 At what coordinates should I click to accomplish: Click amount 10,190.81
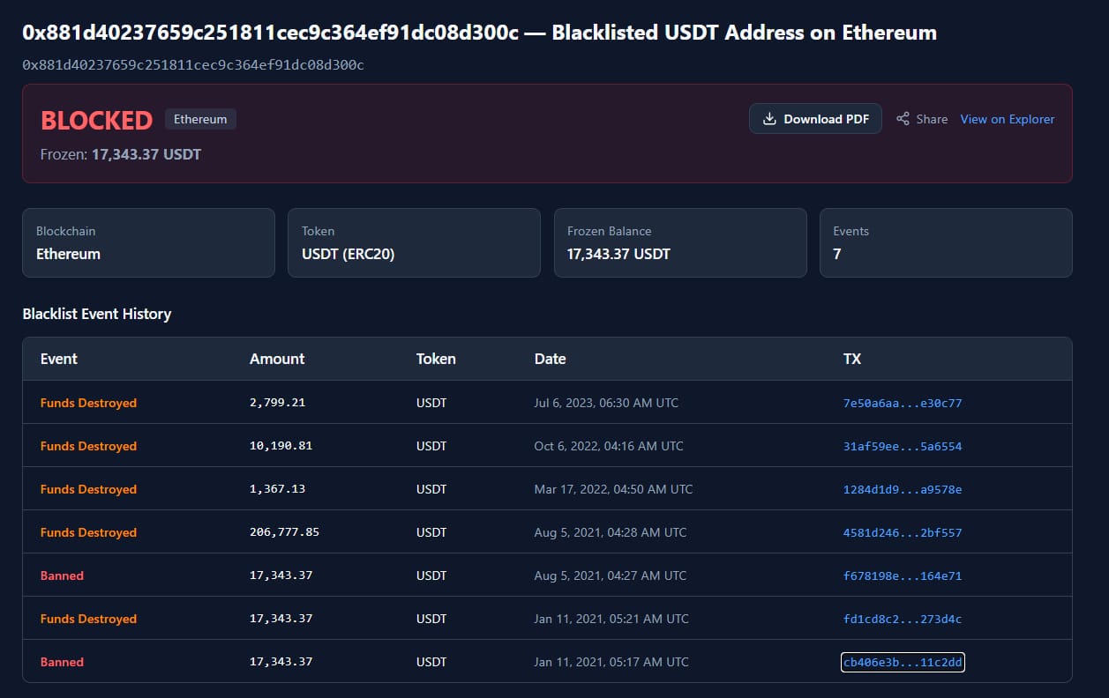pyautogui.click(x=281, y=446)
